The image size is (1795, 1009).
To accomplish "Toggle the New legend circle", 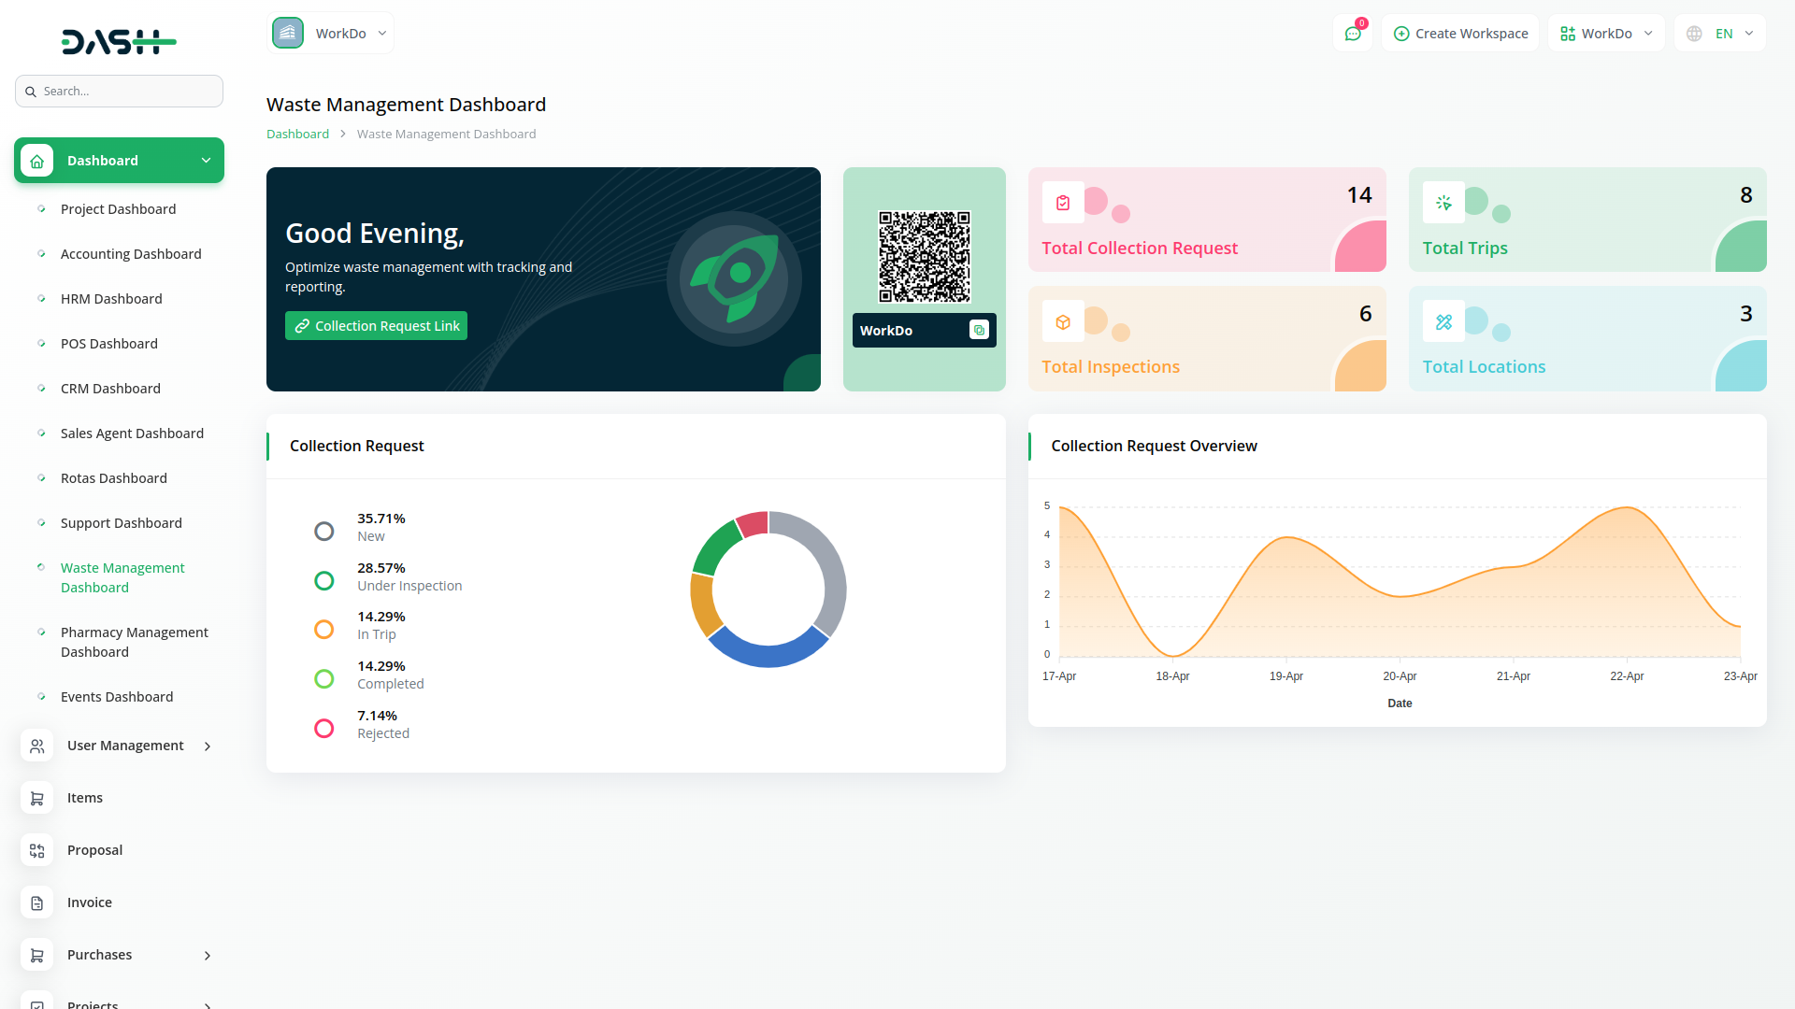I will [323, 532].
